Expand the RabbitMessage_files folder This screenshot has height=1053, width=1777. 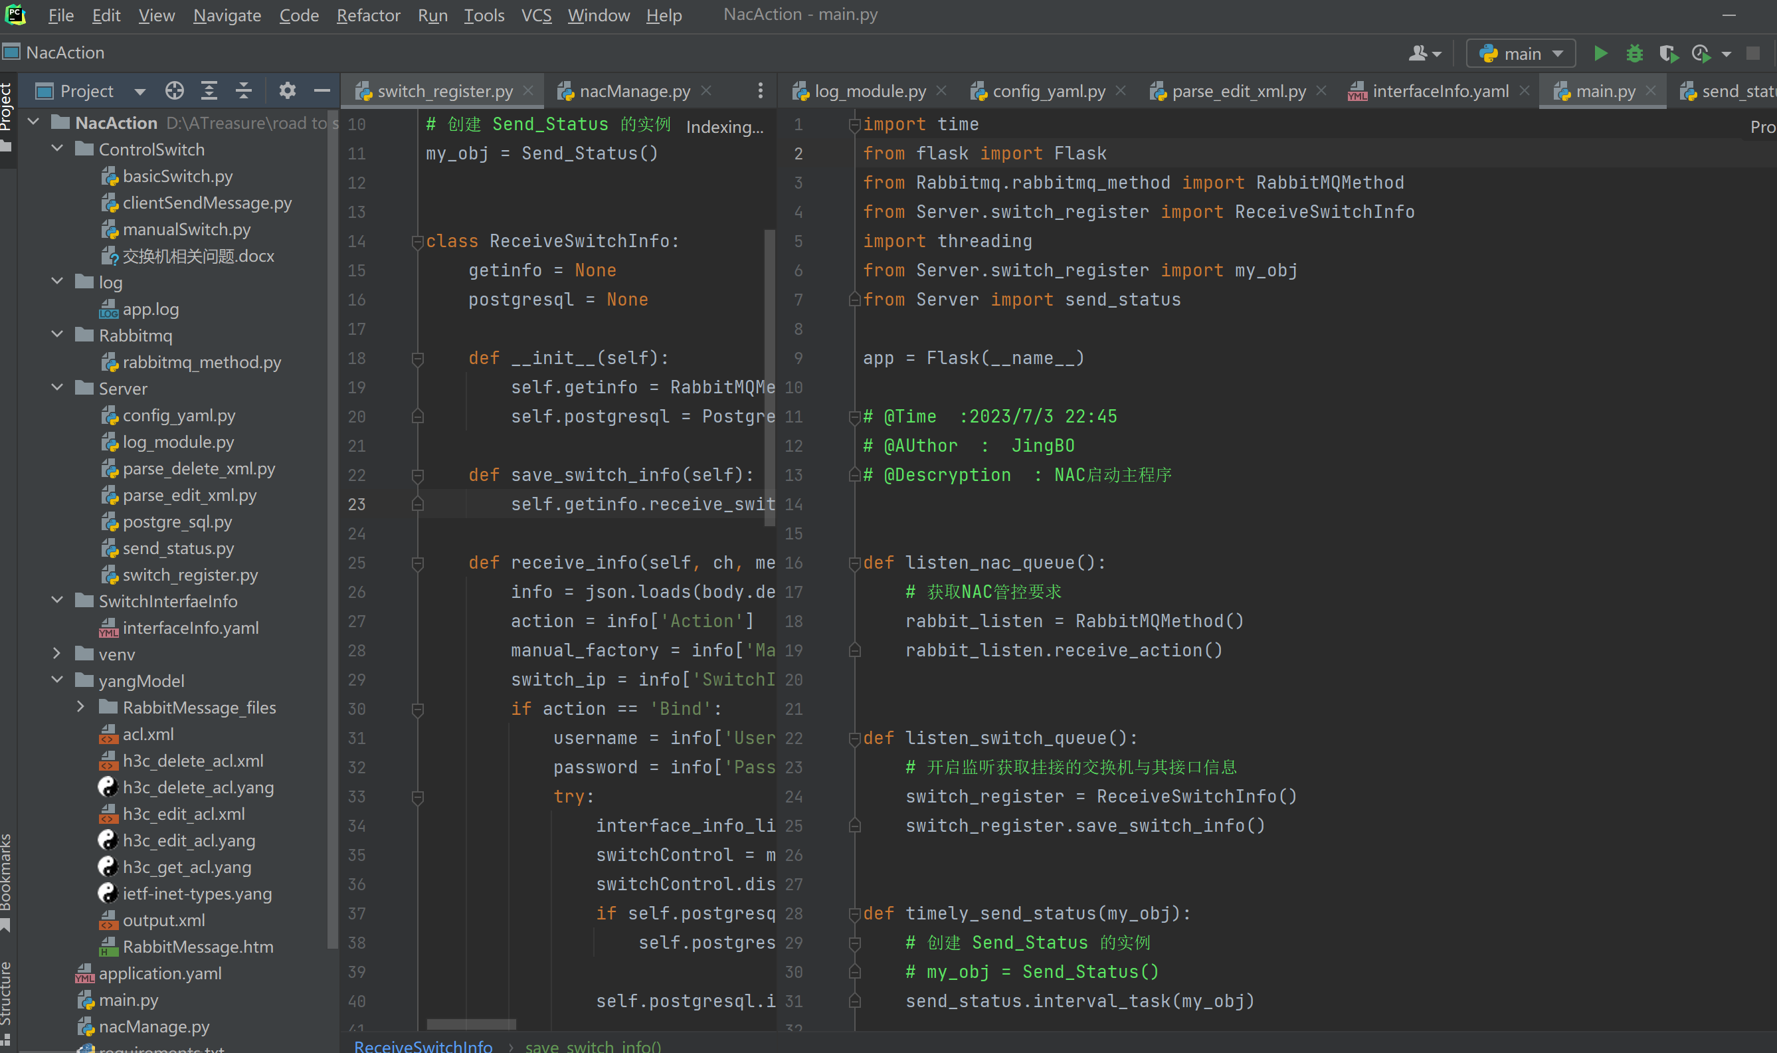point(81,707)
